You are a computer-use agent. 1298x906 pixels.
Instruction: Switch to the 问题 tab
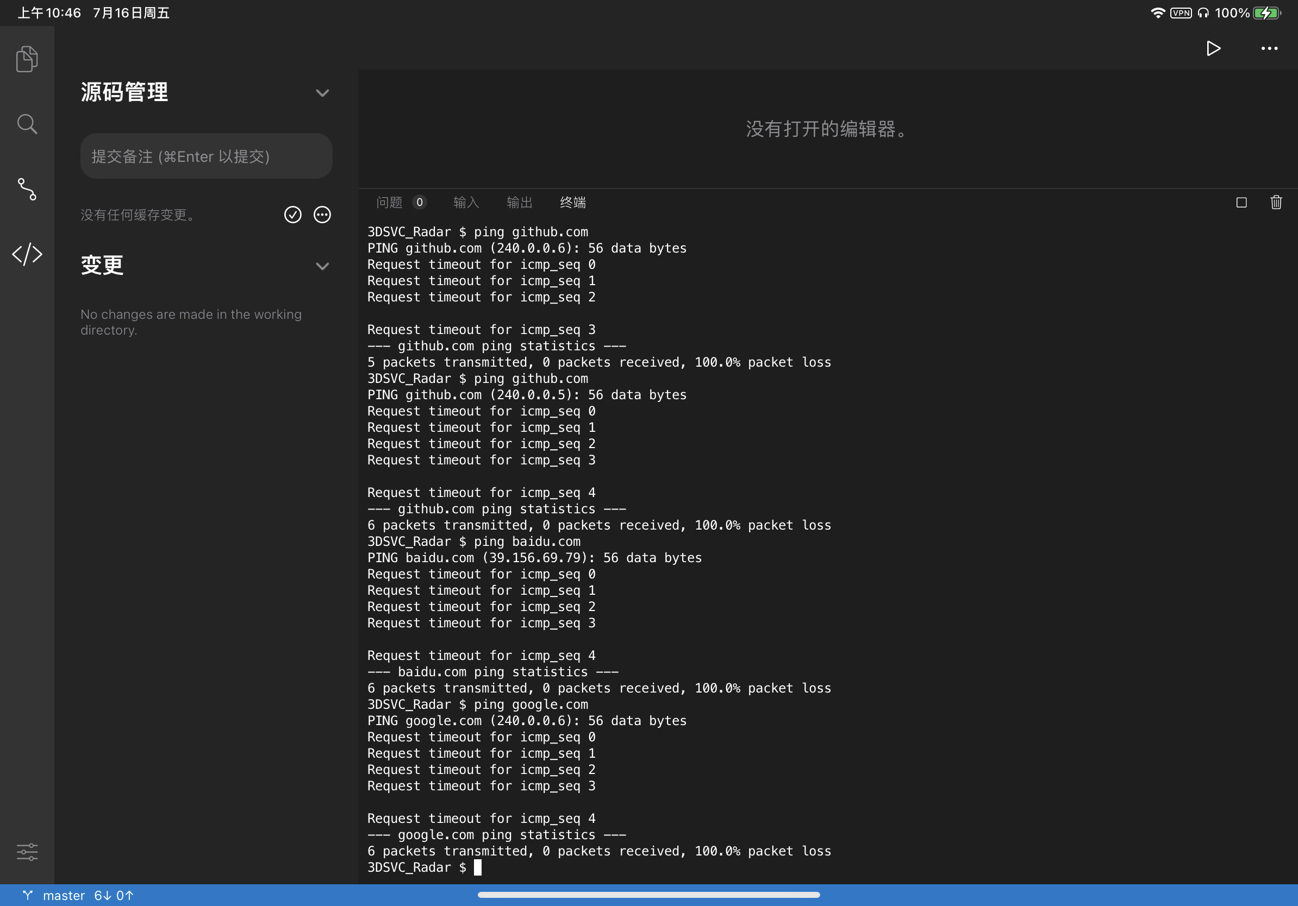point(390,202)
